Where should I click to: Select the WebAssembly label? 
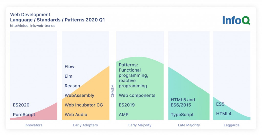[x=80, y=95]
